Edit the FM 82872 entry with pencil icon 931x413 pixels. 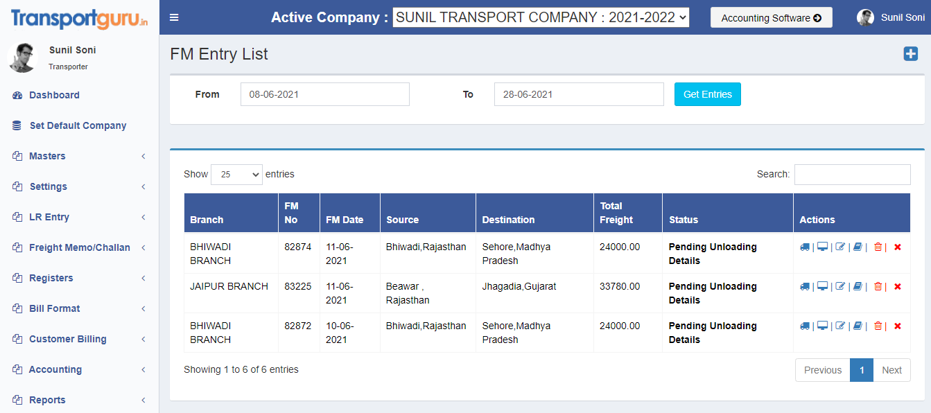coord(840,326)
